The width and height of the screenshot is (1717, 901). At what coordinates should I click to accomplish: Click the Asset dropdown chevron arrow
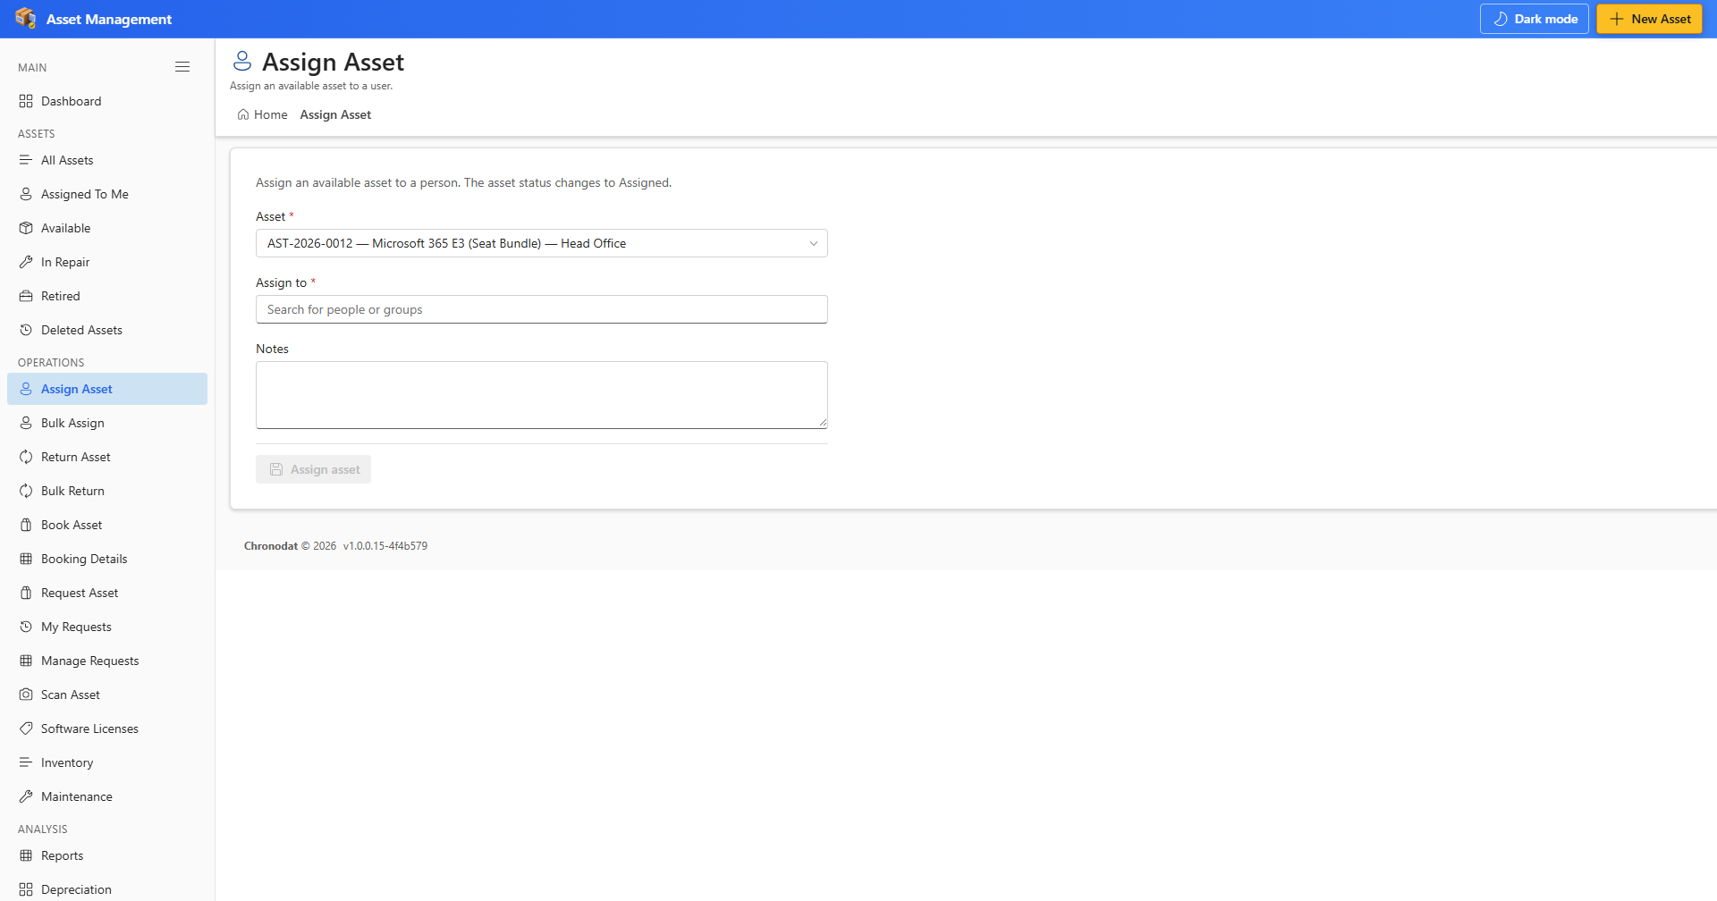point(813,243)
